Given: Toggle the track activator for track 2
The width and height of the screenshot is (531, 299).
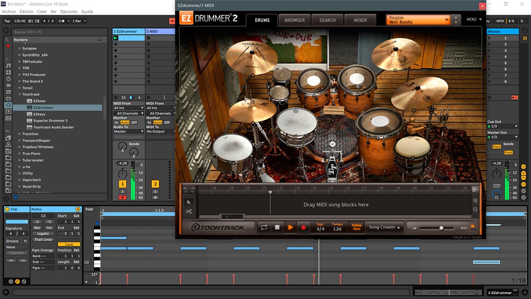Looking at the screenshot, I should (155, 184).
